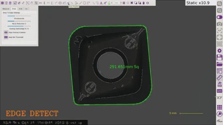Image resolution: width=223 pixels, height=125 pixels.
Task: Open the folder icon in right sidebar
Action: click(219, 64)
